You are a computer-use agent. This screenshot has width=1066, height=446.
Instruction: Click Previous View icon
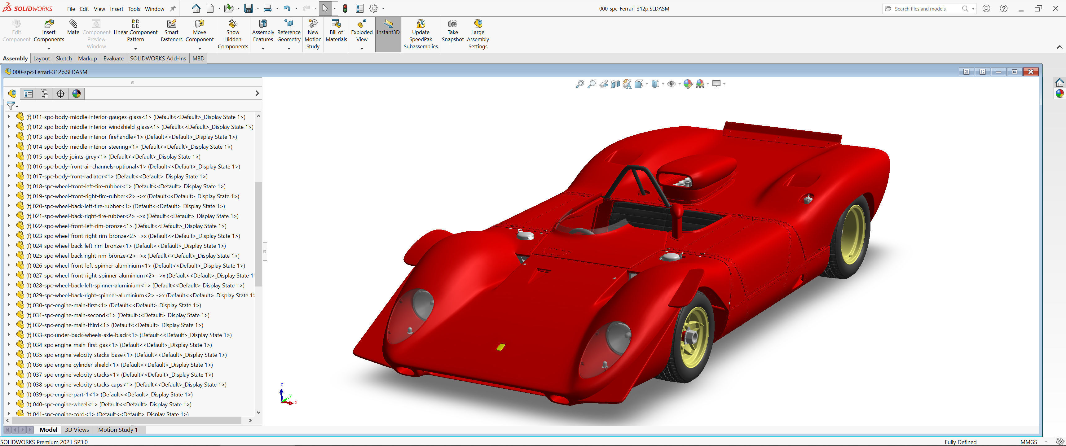[604, 84]
